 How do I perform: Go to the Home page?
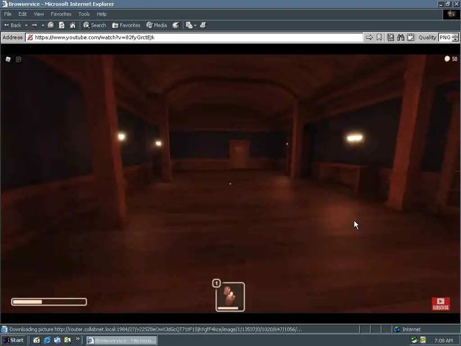point(72,25)
